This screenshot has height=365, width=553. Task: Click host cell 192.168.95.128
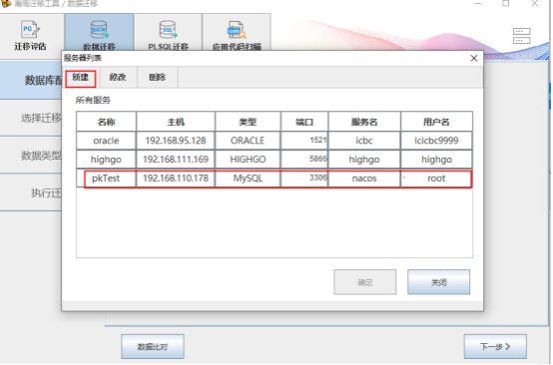pos(176,141)
